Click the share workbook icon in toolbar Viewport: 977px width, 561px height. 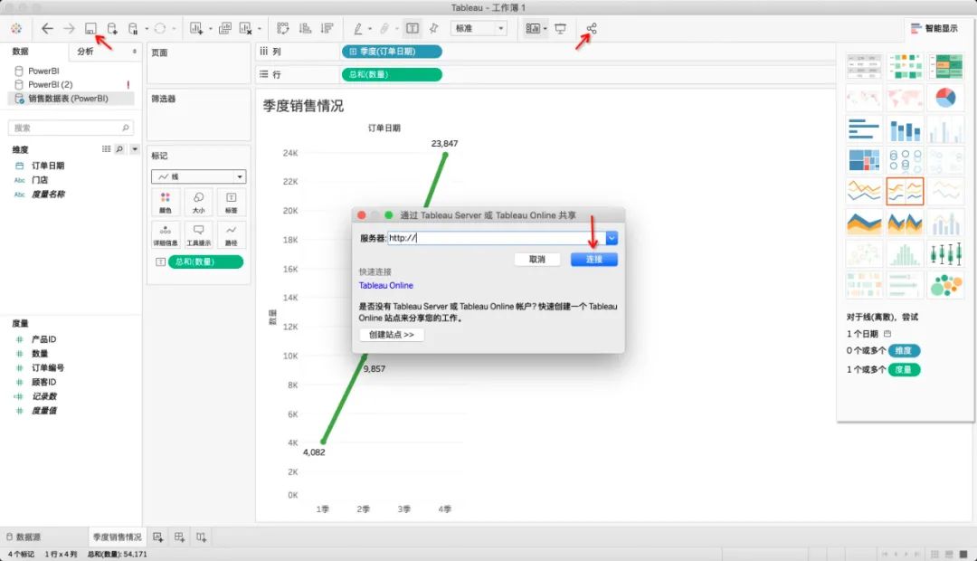(x=592, y=29)
